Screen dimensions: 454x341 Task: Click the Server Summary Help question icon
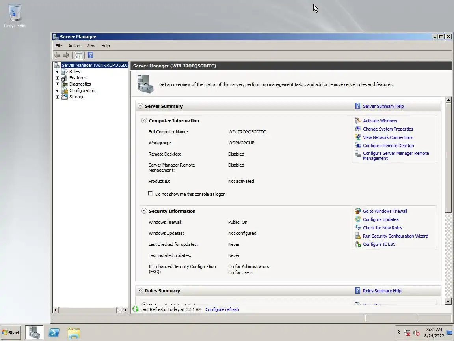click(357, 106)
